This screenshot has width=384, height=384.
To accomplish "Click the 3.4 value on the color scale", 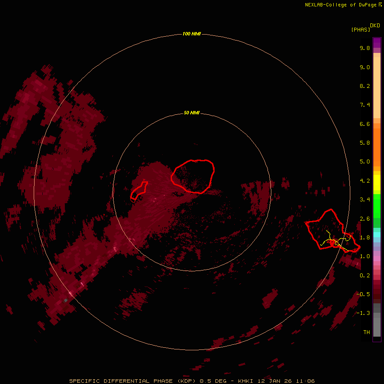I will pyautogui.click(x=365, y=200).
